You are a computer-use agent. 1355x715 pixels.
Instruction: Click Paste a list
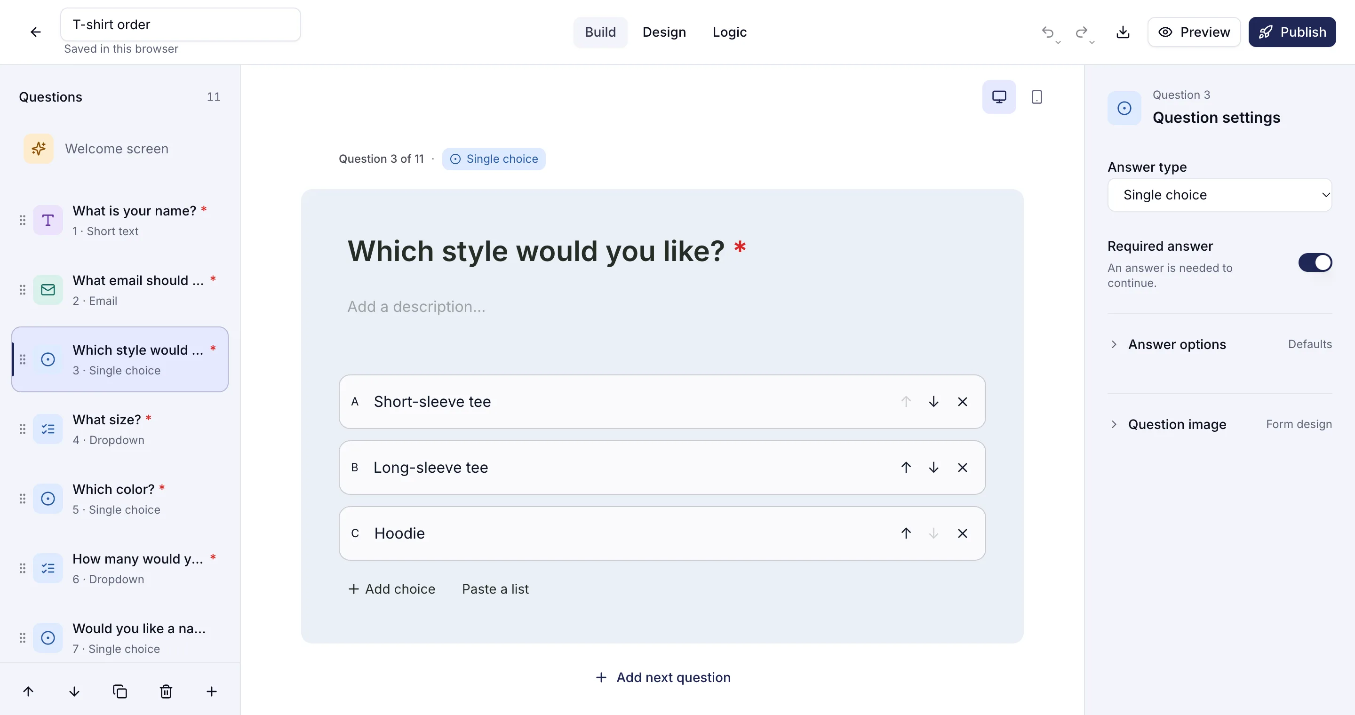495,589
